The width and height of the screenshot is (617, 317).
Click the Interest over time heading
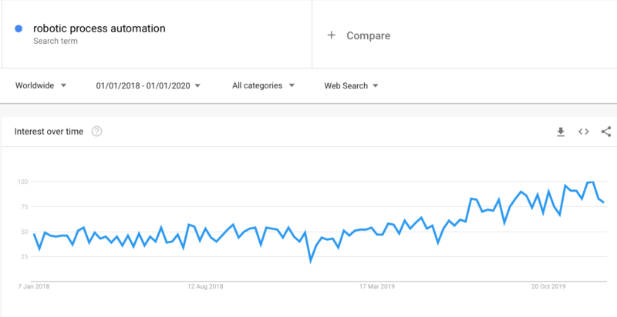(49, 132)
